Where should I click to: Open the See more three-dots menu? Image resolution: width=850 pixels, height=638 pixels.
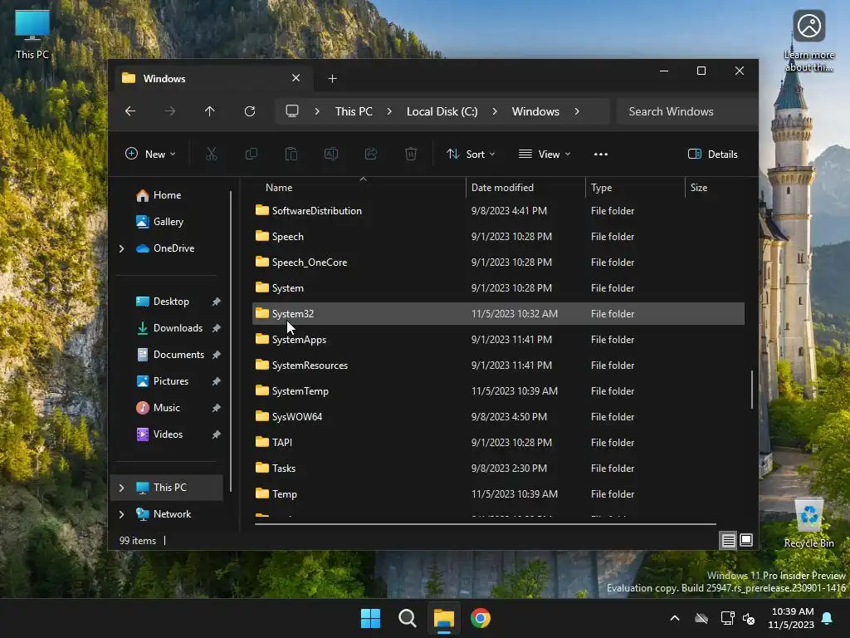click(601, 154)
